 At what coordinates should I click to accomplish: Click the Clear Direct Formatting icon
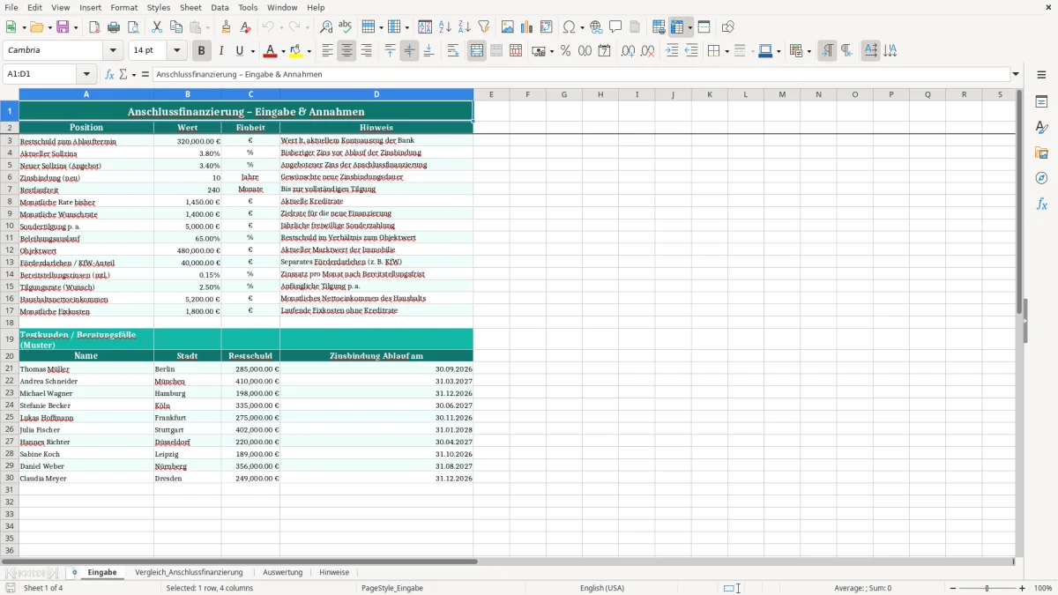point(246,27)
